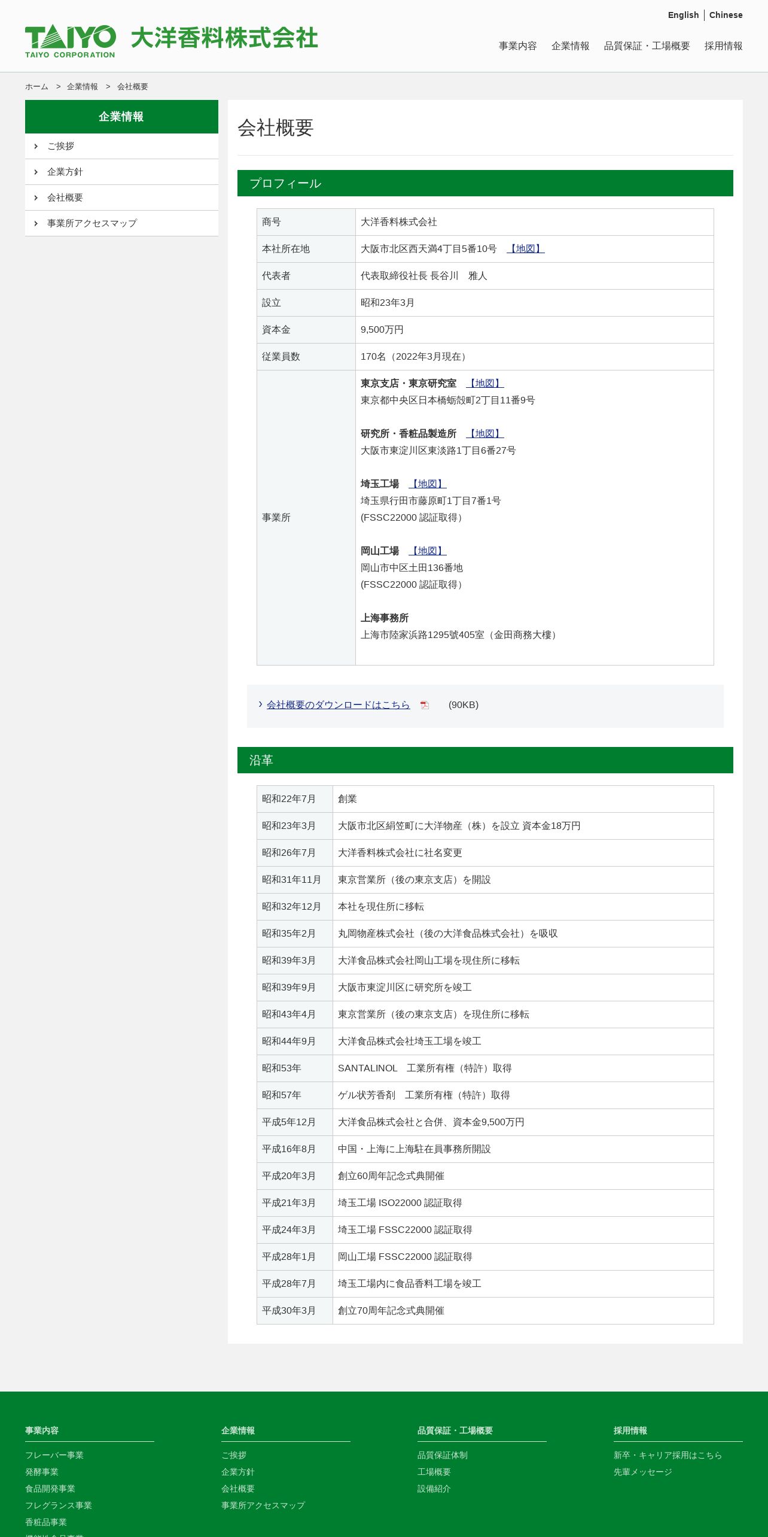Open フレーバー事業 in the footer
The height and width of the screenshot is (1537, 768).
coord(54,1455)
